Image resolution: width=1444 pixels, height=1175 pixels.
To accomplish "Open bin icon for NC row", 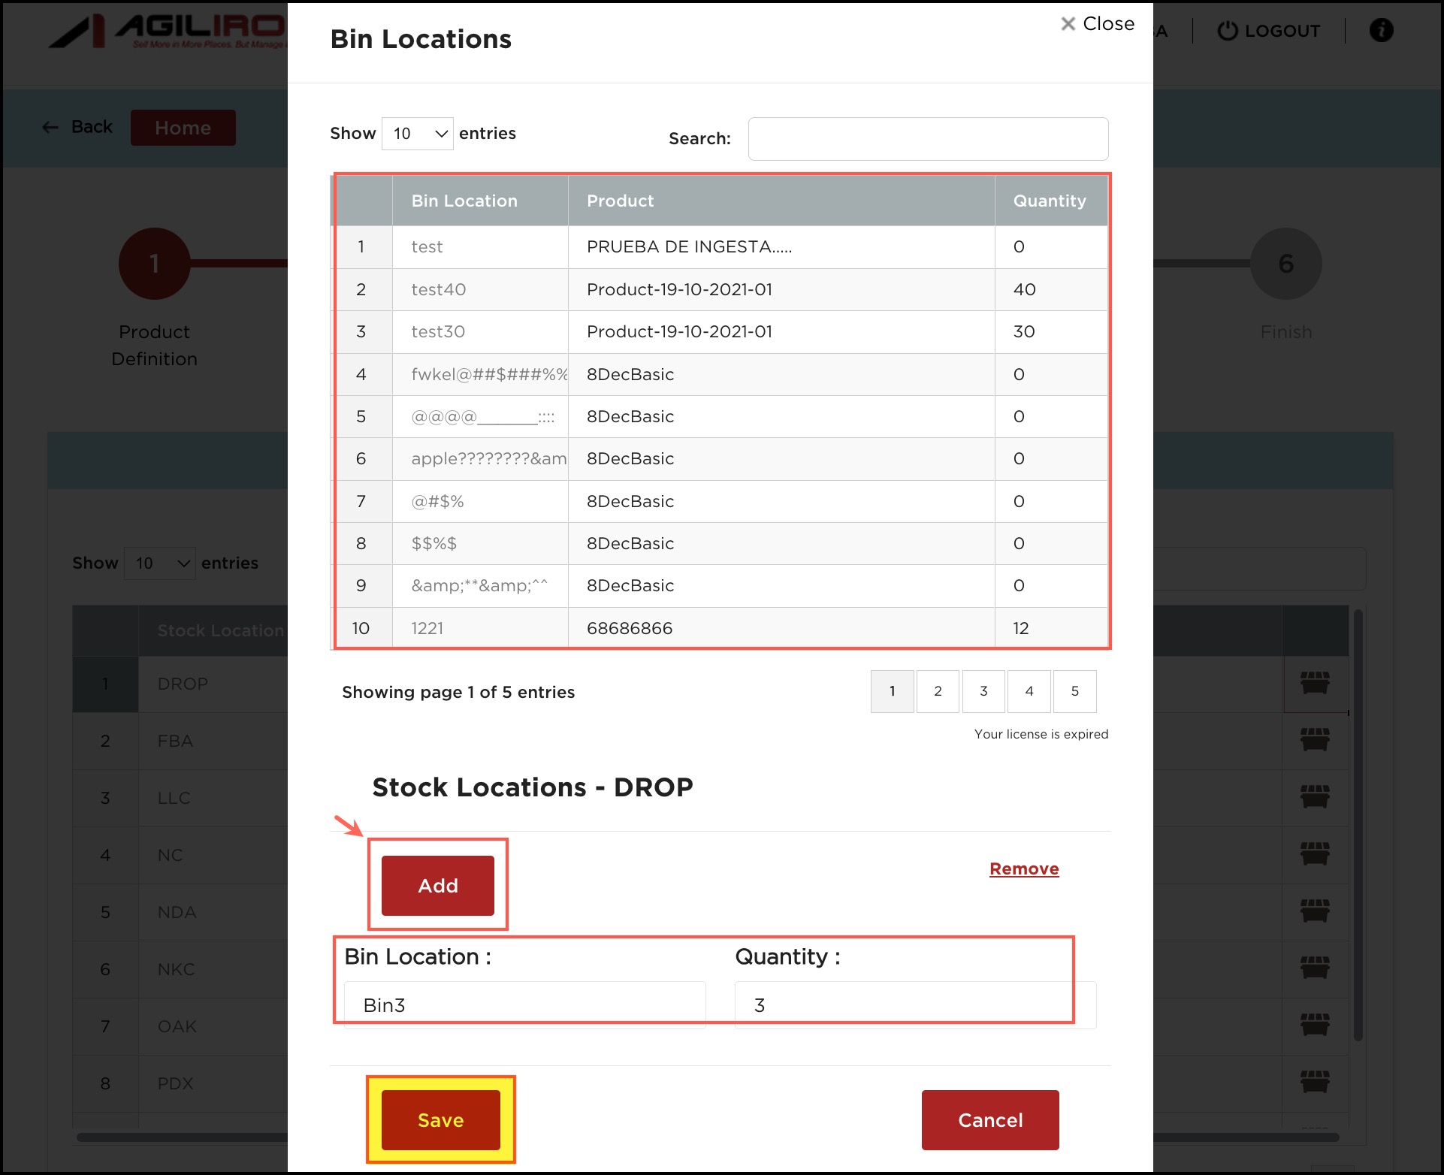I will pos(1315,854).
